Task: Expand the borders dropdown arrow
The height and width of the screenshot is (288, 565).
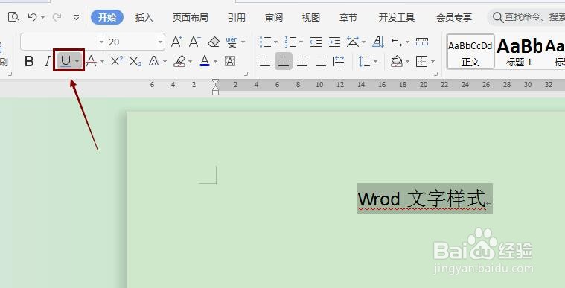Action: (432, 62)
